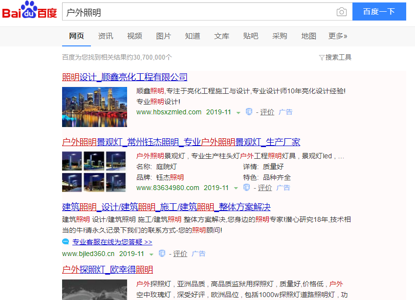Image resolution: width=415 pixels, height=300 pixels.
Task: Click the camera icon inside the search box
Action: [341, 12]
